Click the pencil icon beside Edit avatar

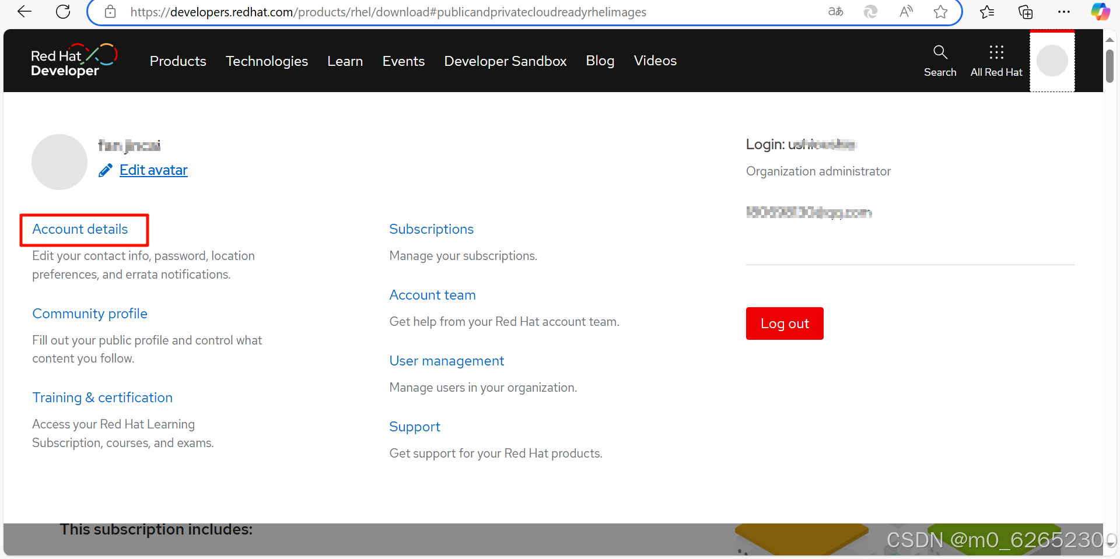[x=106, y=170]
